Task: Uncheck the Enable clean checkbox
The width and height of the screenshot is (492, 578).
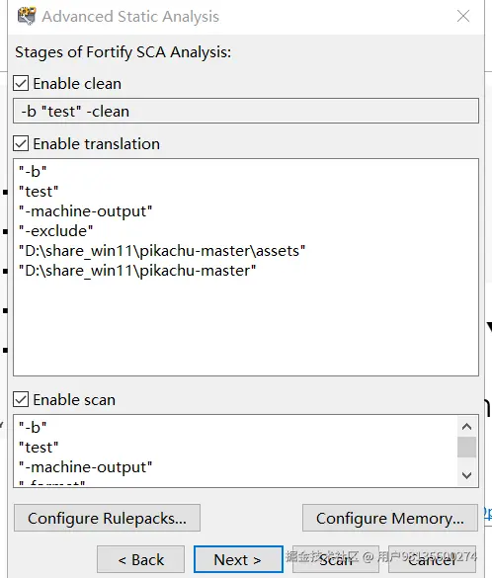Action: tap(21, 83)
